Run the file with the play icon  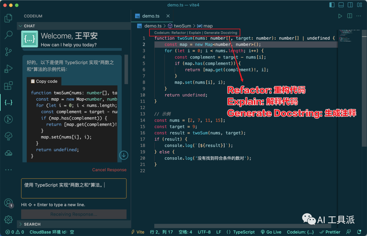coord(340,16)
